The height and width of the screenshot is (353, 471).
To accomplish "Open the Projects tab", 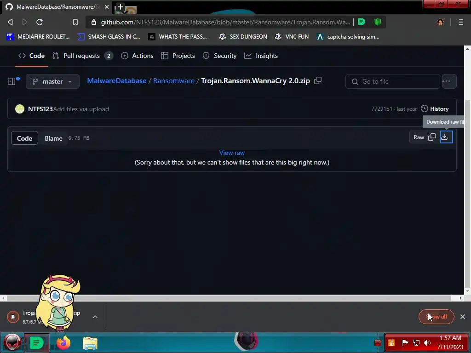I will click(178, 56).
